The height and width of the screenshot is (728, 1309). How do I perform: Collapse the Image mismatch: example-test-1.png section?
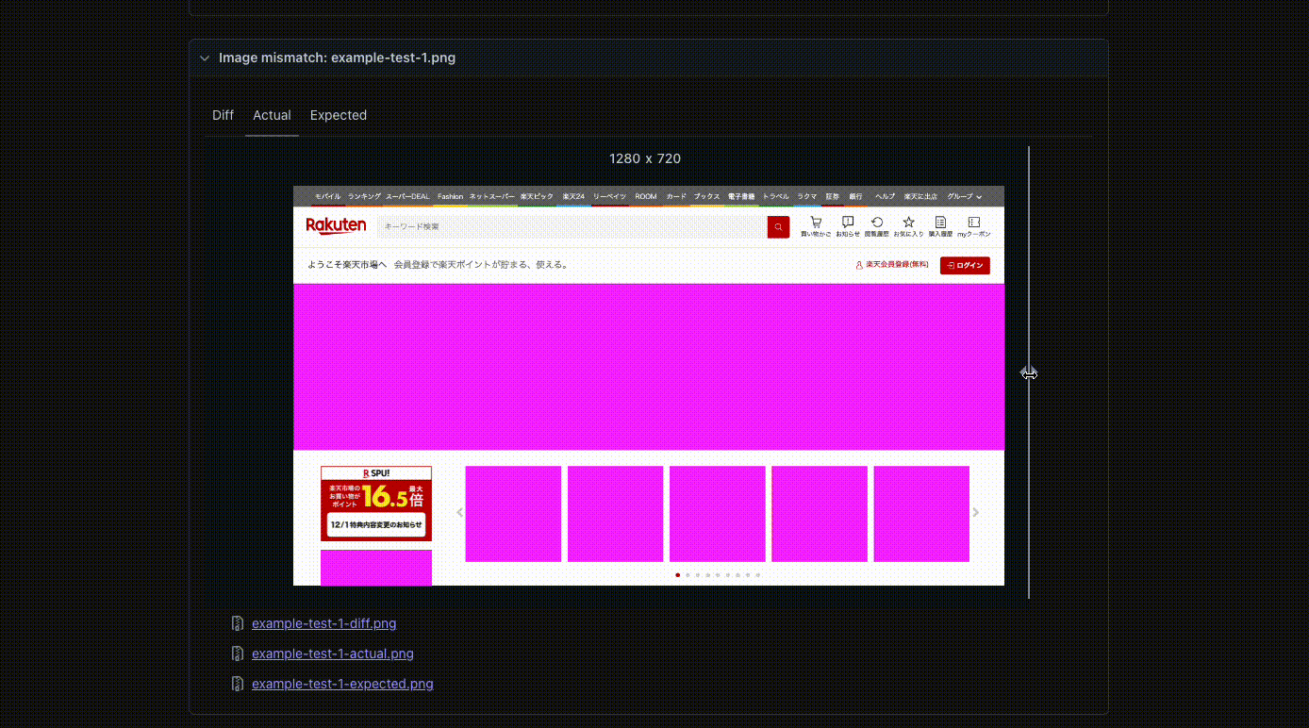click(205, 58)
